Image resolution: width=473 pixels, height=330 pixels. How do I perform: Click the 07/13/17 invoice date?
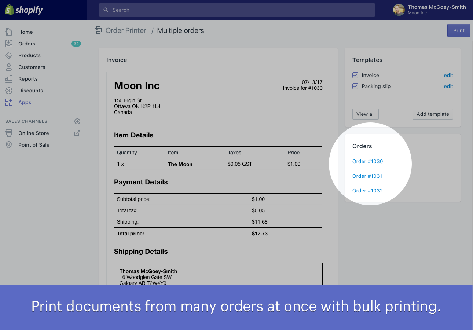point(312,82)
